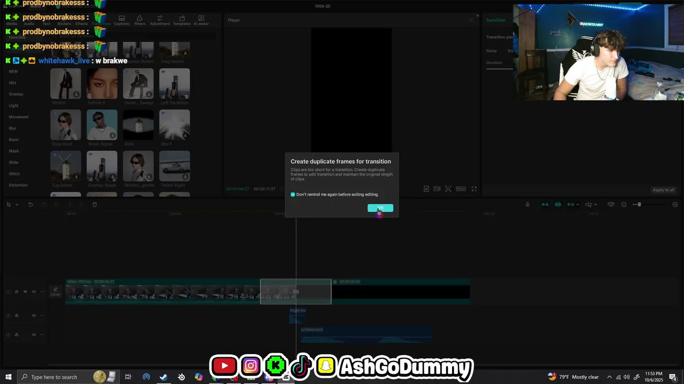
Task: Open the Adjustment tab
Action: 160,20
